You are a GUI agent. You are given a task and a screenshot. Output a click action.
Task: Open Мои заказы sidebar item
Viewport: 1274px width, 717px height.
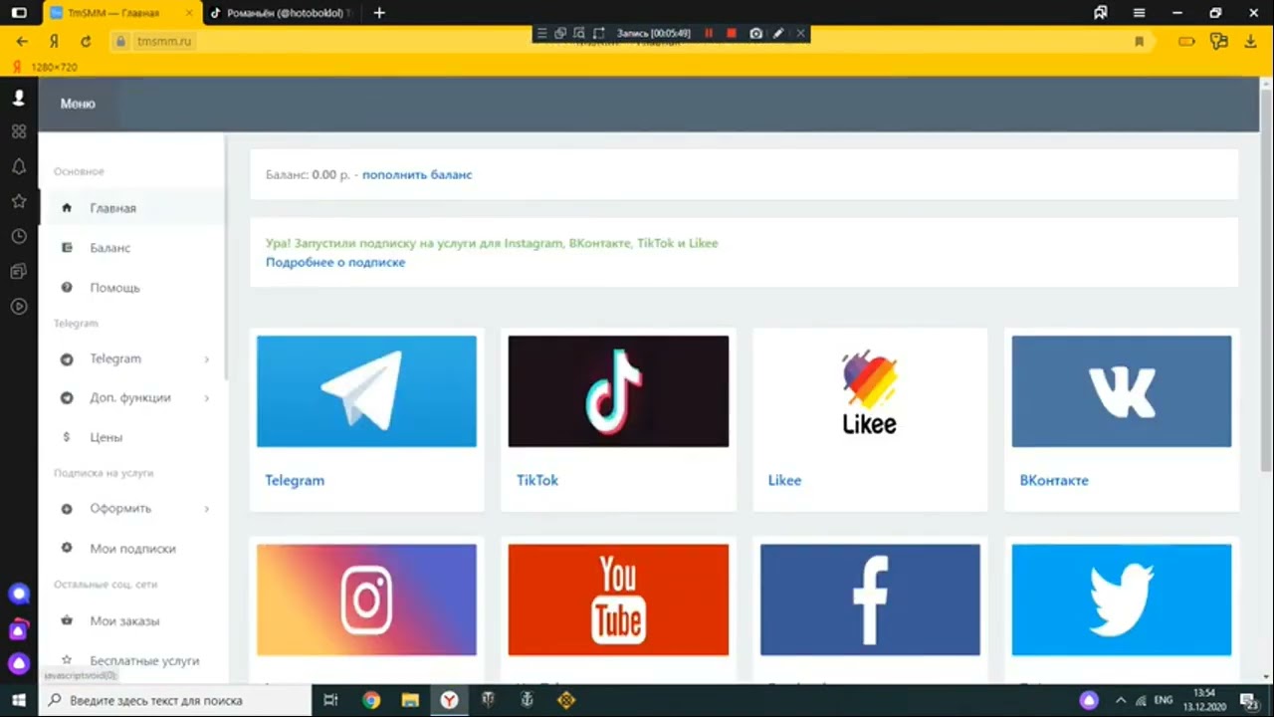(x=131, y=621)
